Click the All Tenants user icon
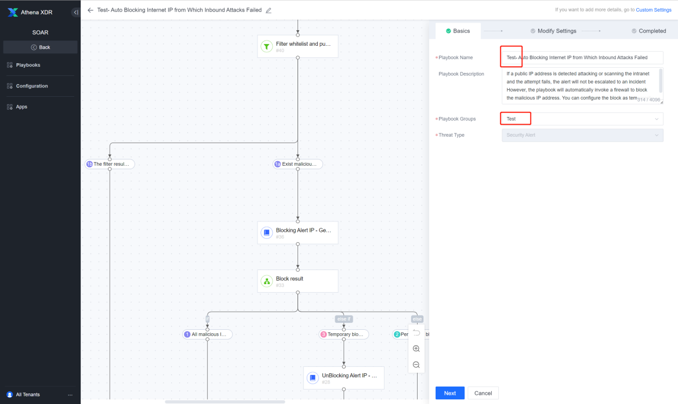The height and width of the screenshot is (404, 678). pyautogui.click(x=9, y=395)
